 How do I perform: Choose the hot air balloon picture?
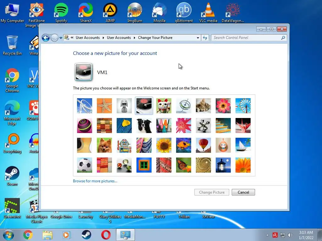click(203, 145)
